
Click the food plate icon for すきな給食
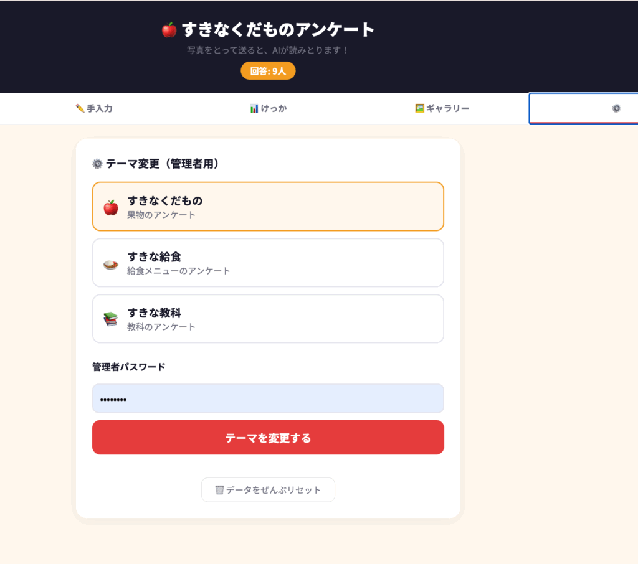coord(110,264)
